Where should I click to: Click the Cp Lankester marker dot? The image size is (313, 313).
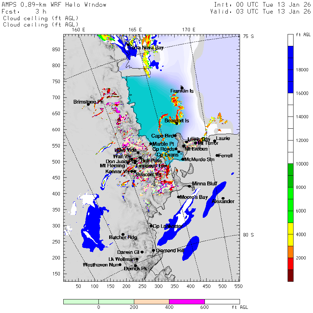[151, 226]
